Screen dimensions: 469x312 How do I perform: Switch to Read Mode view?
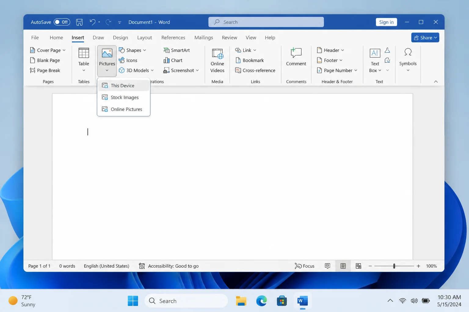pyautogui.click(x=327, y=266)
